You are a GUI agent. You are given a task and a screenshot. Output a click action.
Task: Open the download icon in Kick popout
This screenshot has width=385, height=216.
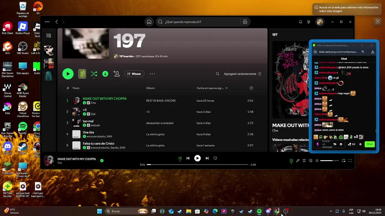[373, 52]
